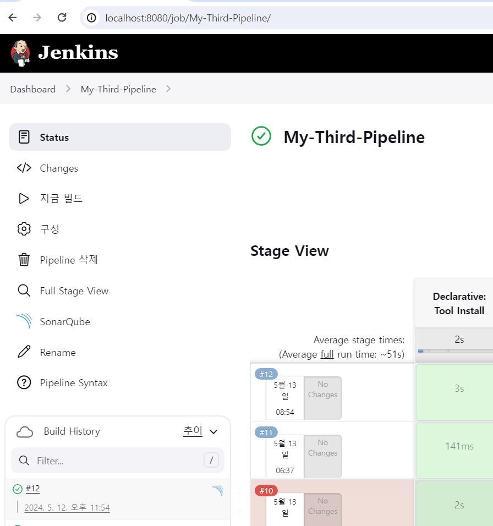The height and width of the screenshot is (526, 493).
Task: Click the 추이 trend link
Action: [x=193, y=431]
